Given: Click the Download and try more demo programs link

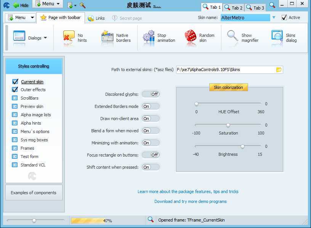Looking at the screenshot, I should [x=190, y=201].
